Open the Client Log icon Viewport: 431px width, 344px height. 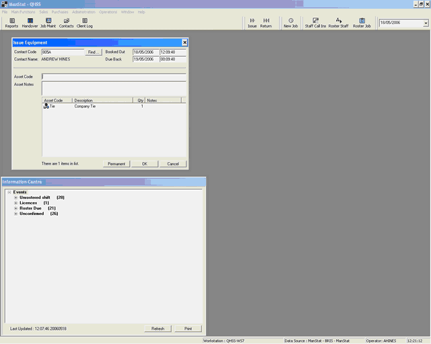click(85, 23)
